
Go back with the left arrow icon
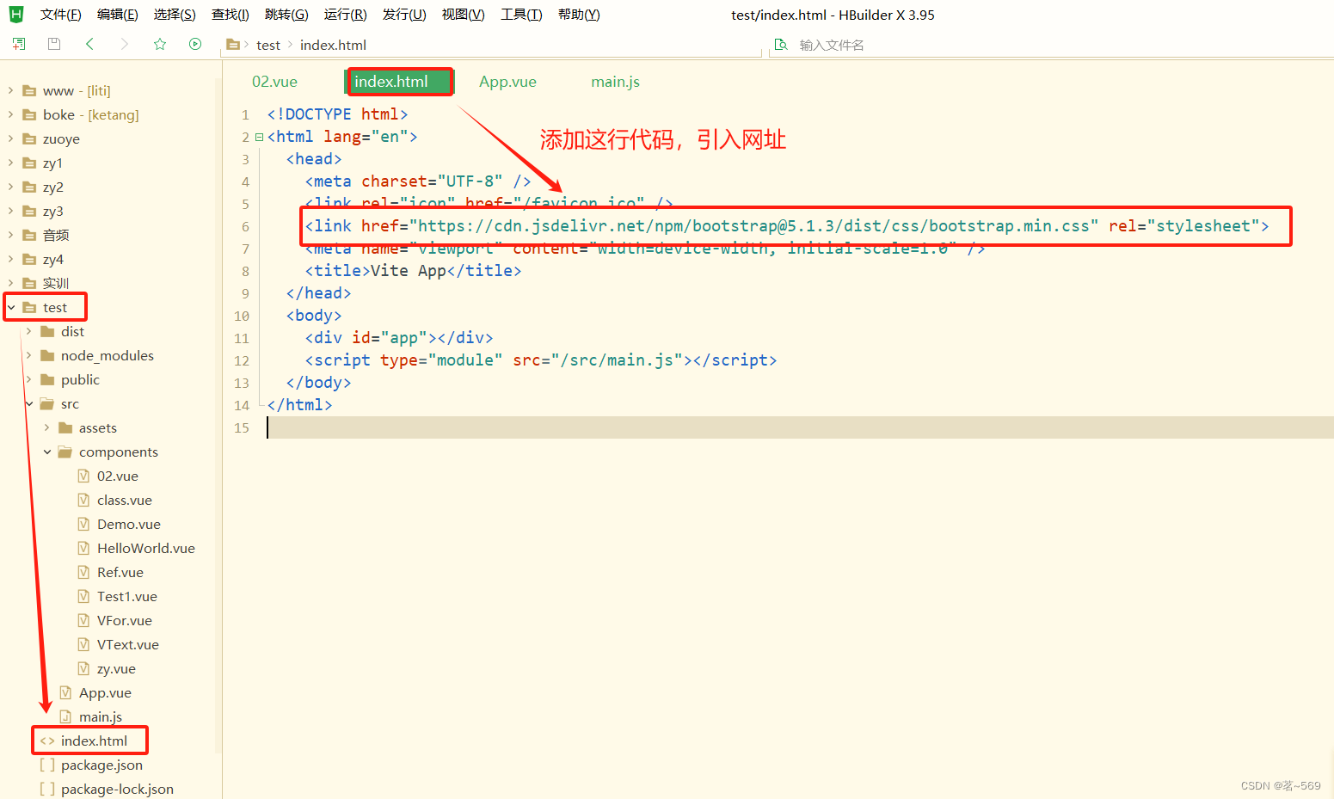tap(89, 44)
